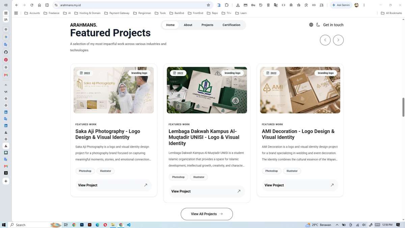This screenshot has width=405, height=228.
Task: Click the 12:56 PM taskbar clock
Action: click(387, 225)
